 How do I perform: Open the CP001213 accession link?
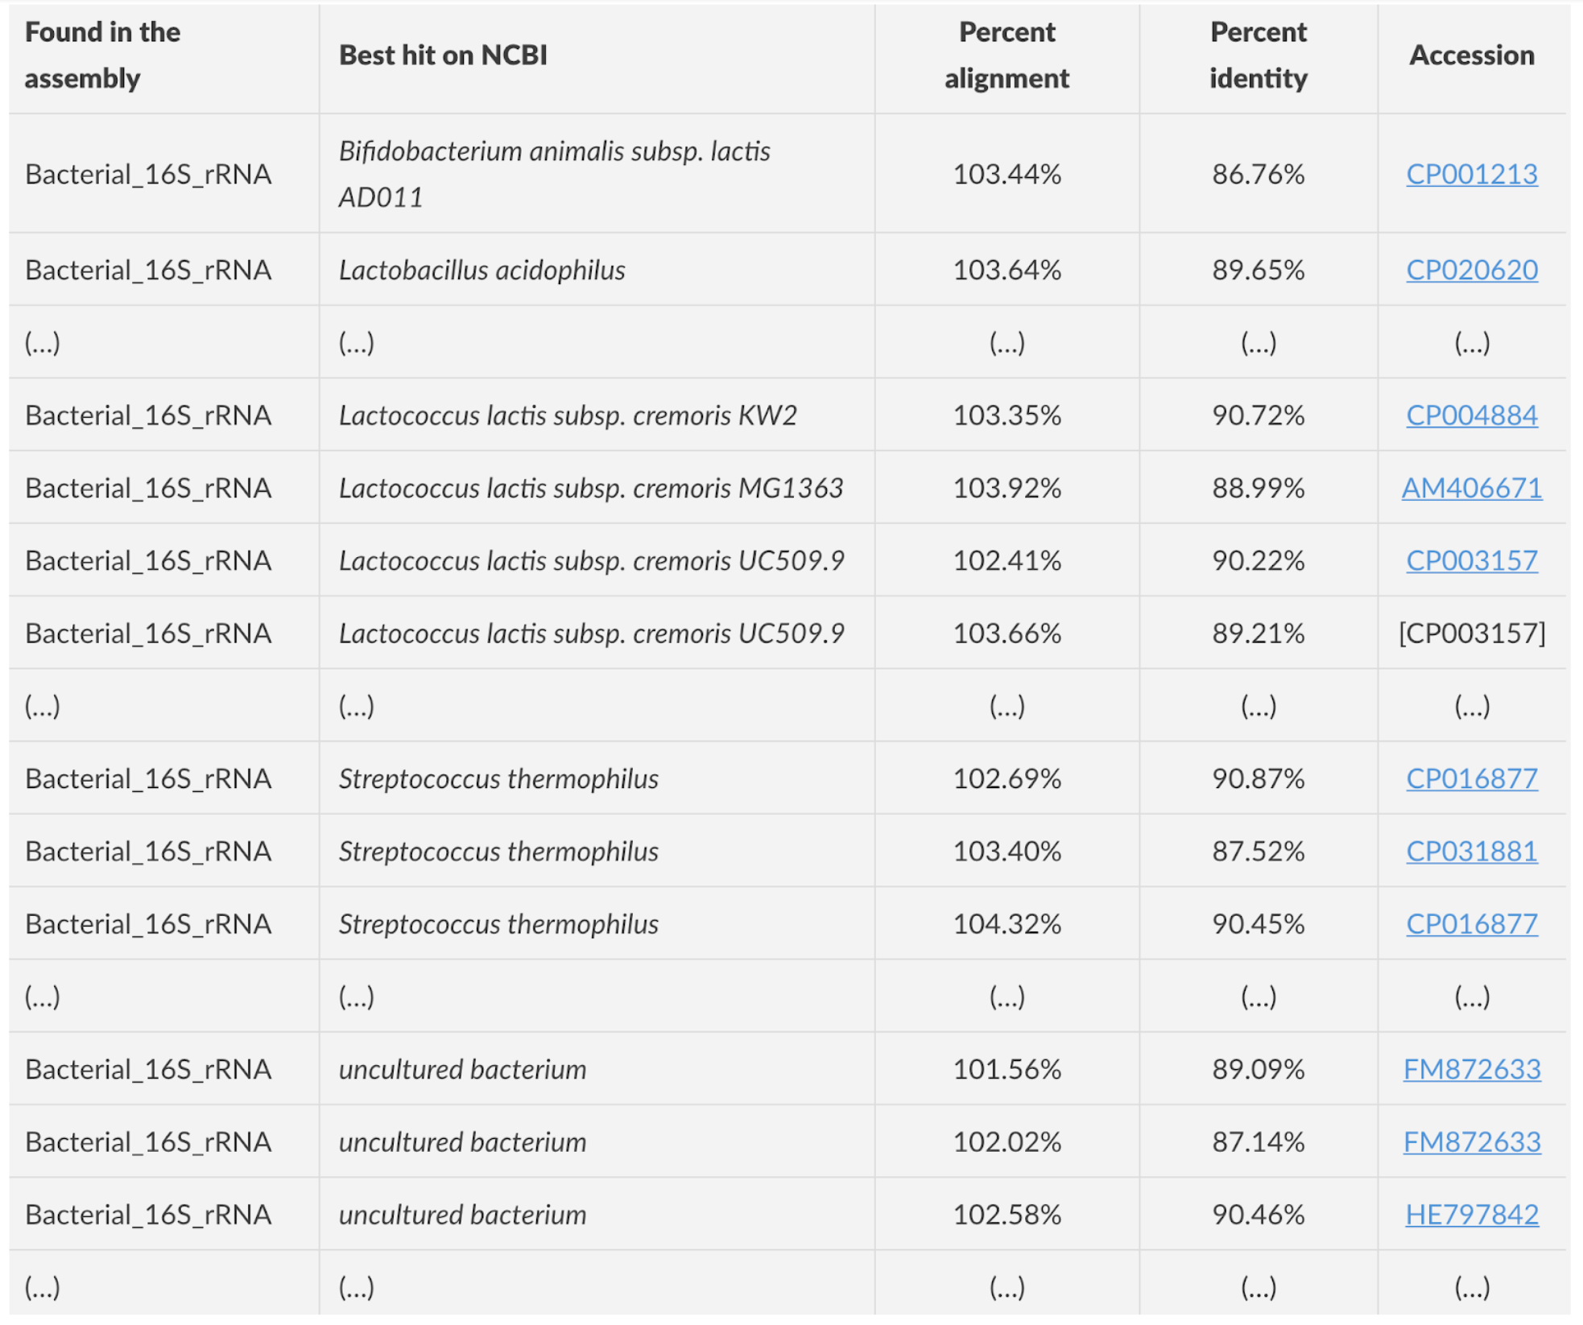coord(1471,174)
